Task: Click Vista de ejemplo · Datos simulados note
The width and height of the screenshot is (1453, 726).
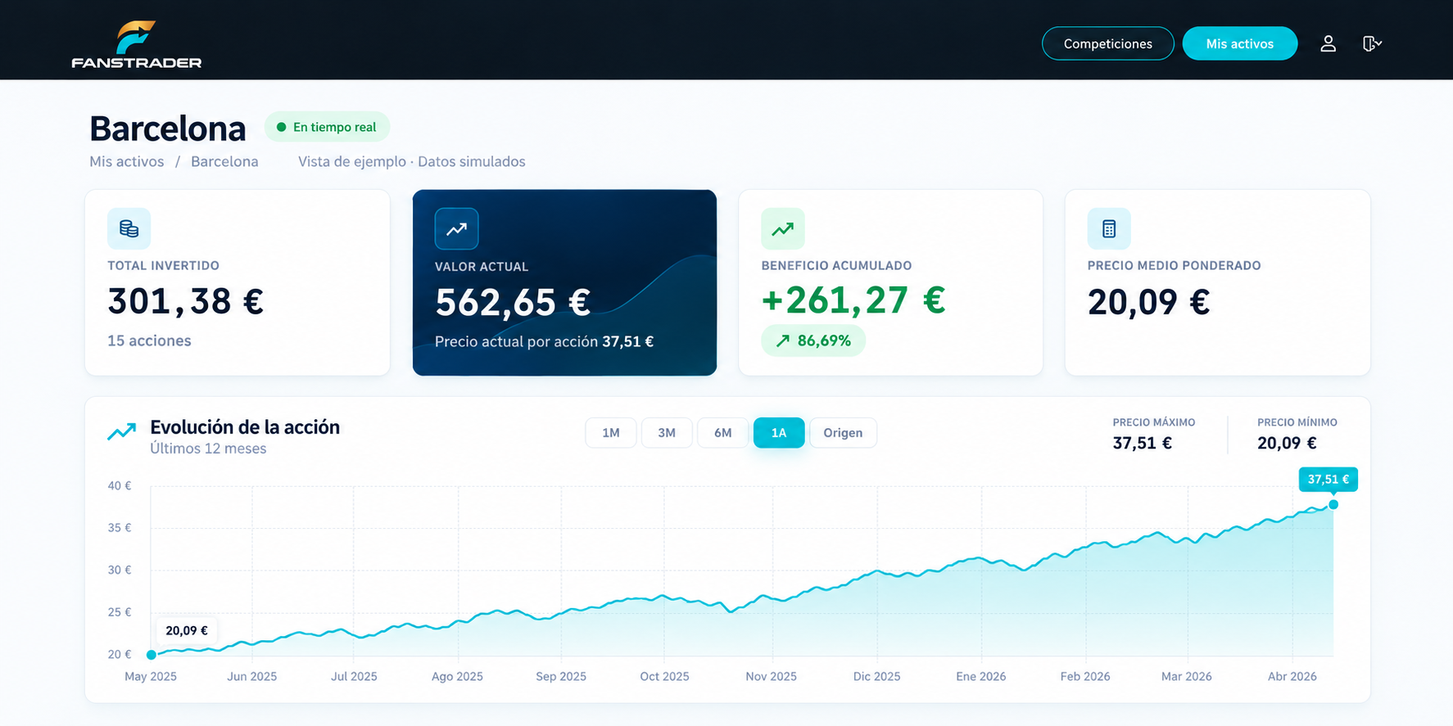Action: [412, 161]
